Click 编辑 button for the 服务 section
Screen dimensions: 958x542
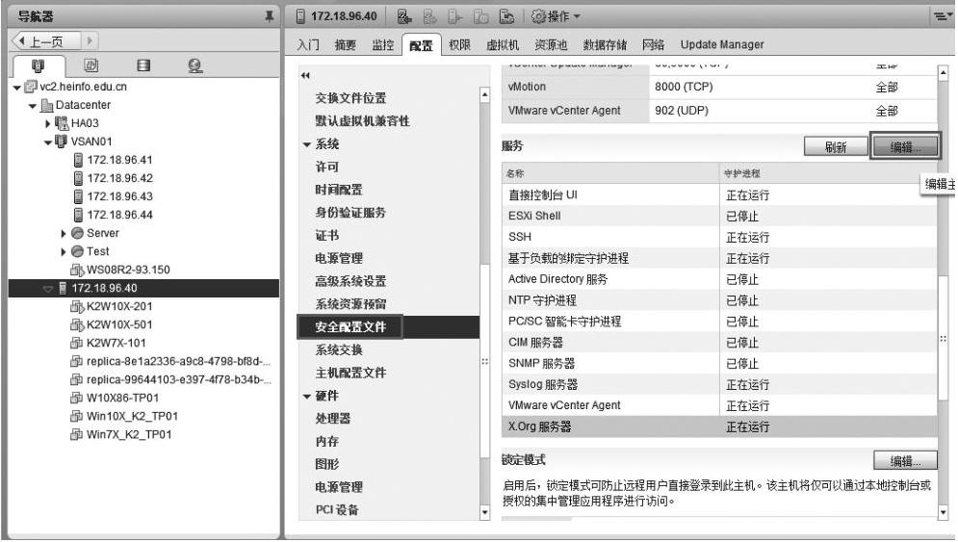[905, 146]
